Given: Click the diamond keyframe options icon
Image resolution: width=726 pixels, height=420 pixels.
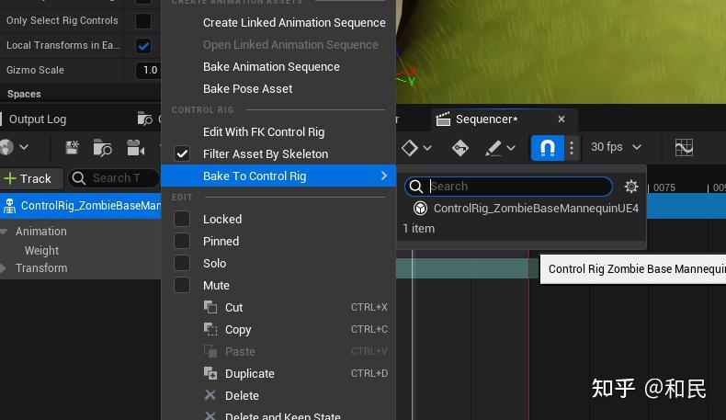Looking at the screenshot, I should (410, 147).
